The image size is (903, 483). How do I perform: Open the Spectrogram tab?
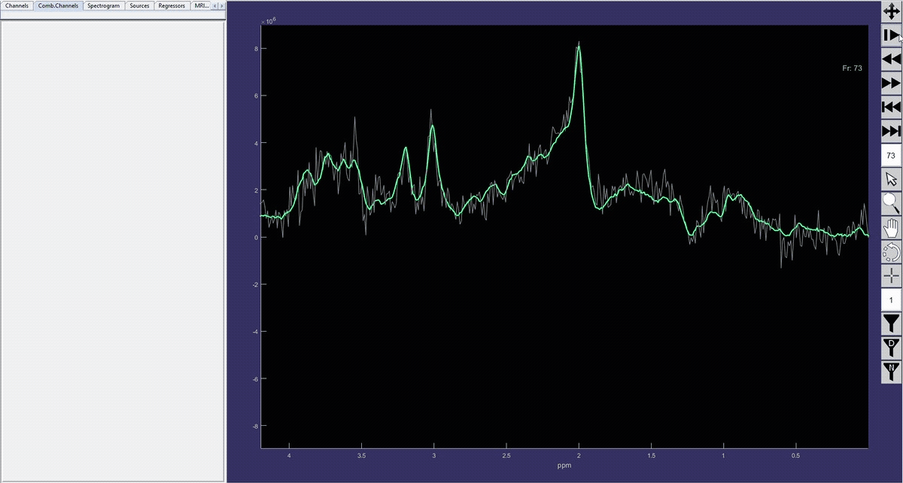103,6
